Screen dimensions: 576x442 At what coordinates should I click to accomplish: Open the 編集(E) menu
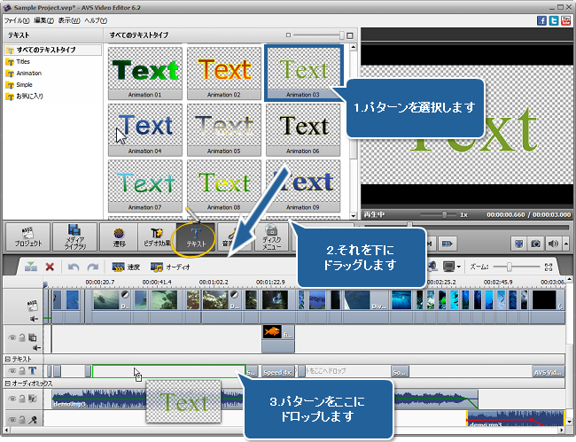click(x=43, y=19)
